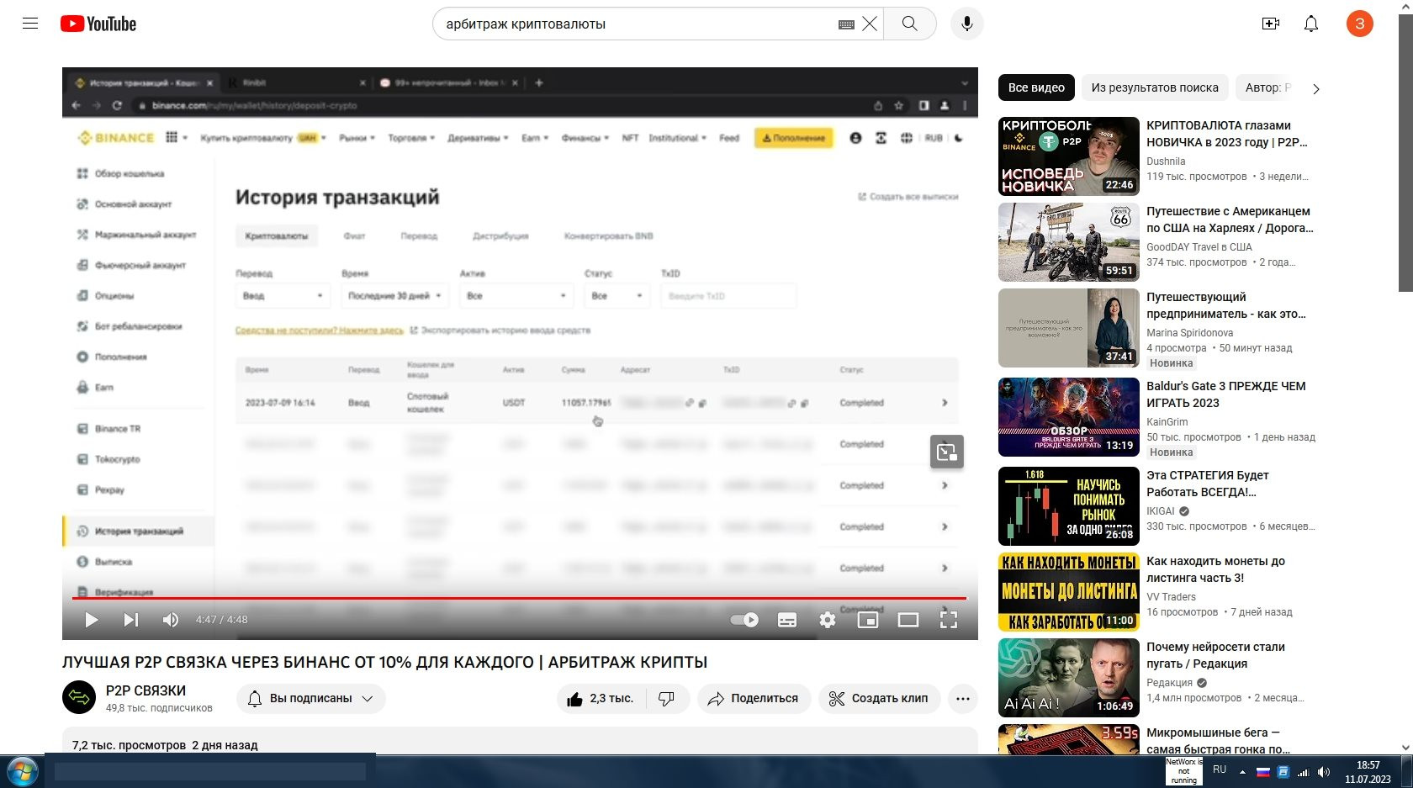The height and width of the screenshot is (788, 1413).
Task: Open the НАУЧИСЬ ПОНИМАТЬ РЫНОК thumbnail
Action: [1069, 506]
